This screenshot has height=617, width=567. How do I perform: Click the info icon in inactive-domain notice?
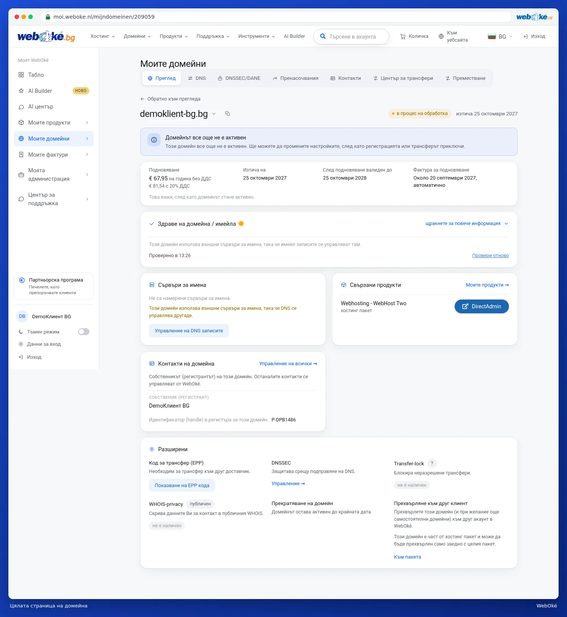point(154,140)
